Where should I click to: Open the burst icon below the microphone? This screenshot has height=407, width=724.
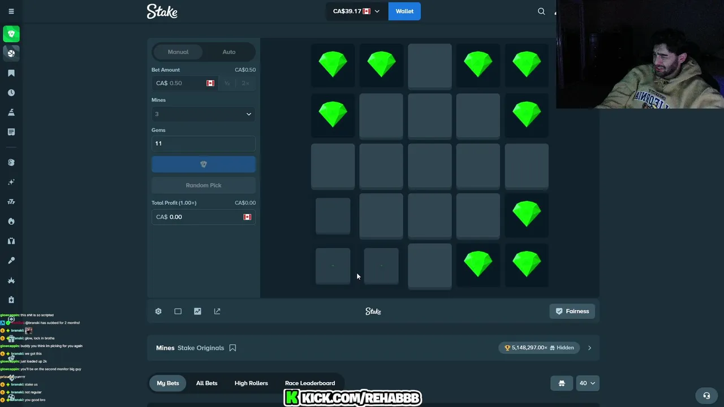pos(11,280)
